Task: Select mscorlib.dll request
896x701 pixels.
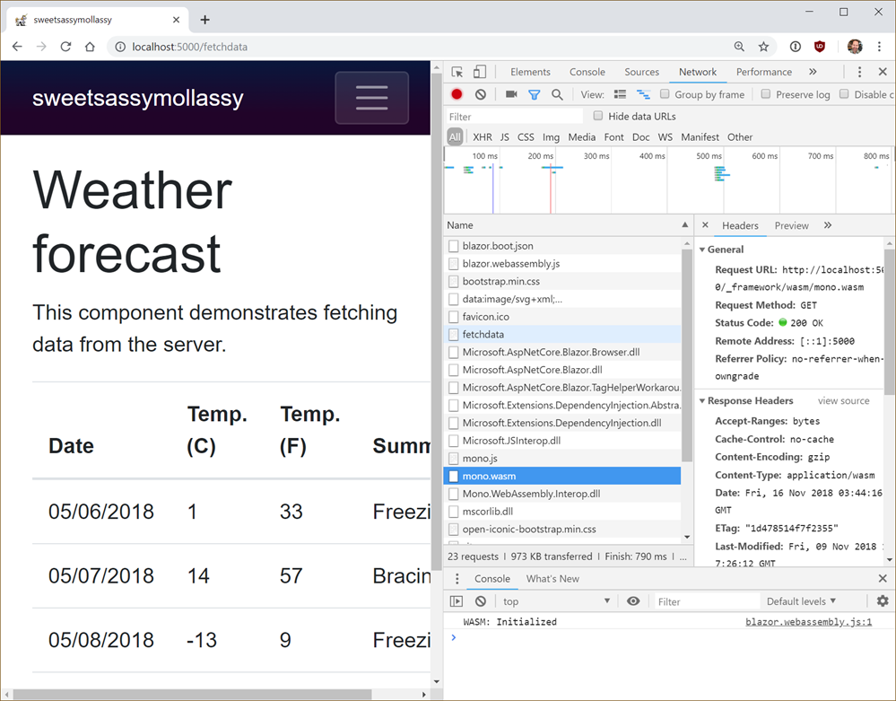Action: click(562, 512)
